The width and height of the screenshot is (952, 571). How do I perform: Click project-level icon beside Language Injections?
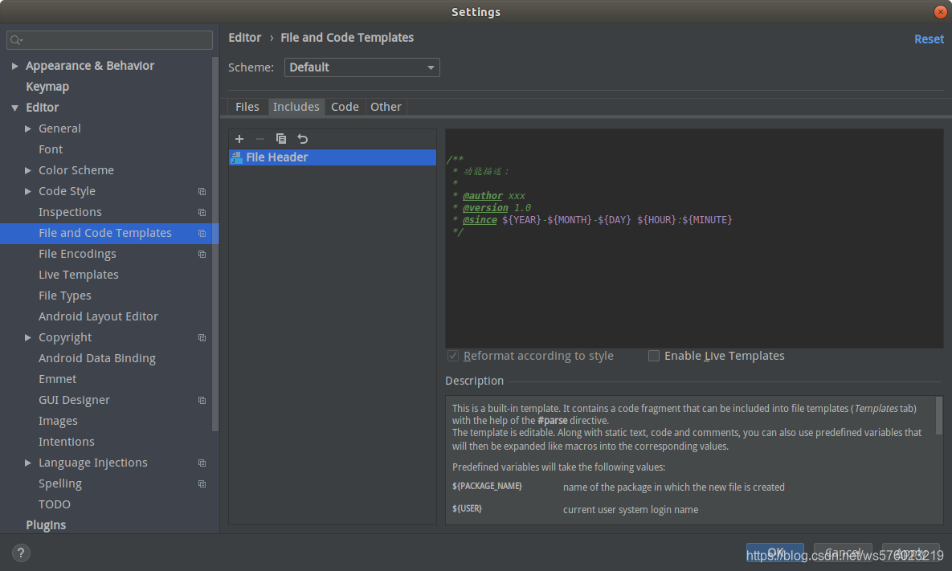click(202, 463)
